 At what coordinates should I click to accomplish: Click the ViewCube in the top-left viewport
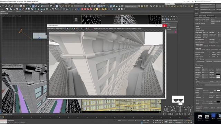pyautogui.click(x=76, y=20)
